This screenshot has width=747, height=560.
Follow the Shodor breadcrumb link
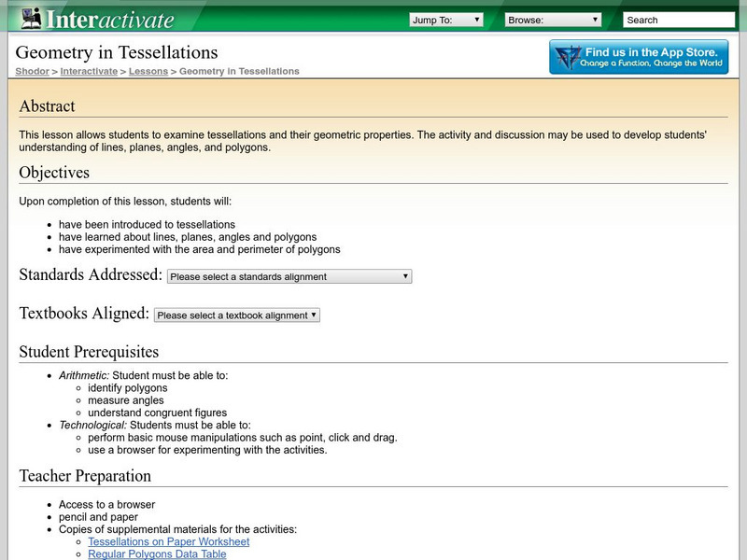coord(32,72)
